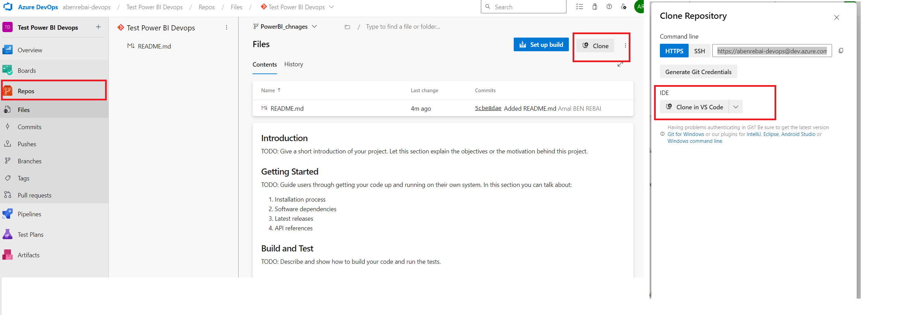Click the Commits column header
Image resolution: width=907 pixels, height=315 pixels.
pos(485,90)
